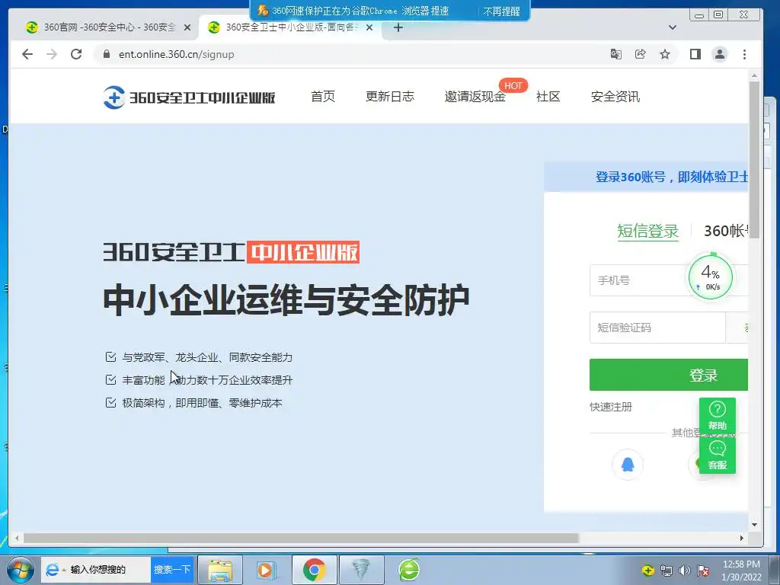
Task: Click the address bar URL
Action: pos(176,54)
